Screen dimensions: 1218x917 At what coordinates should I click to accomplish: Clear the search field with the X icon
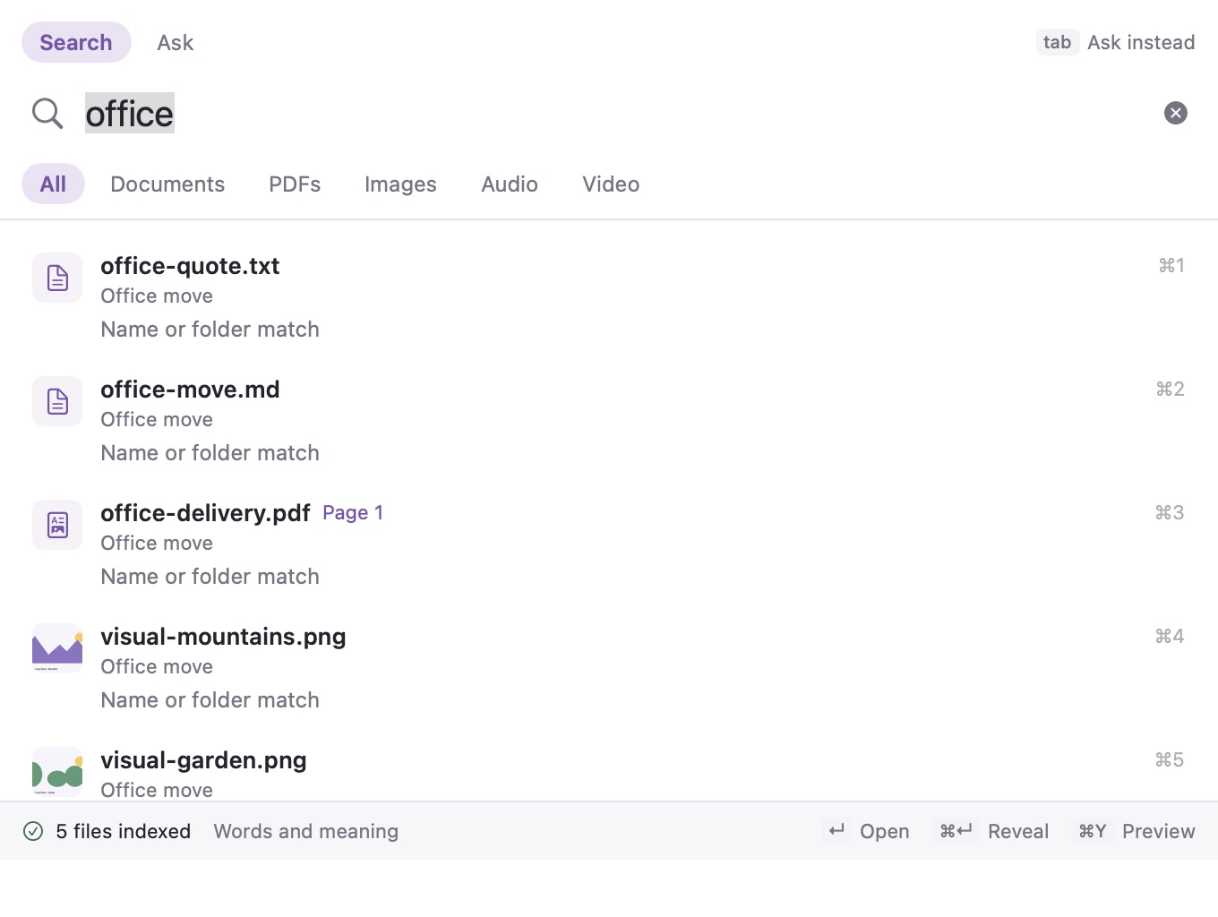point(1176,113)
